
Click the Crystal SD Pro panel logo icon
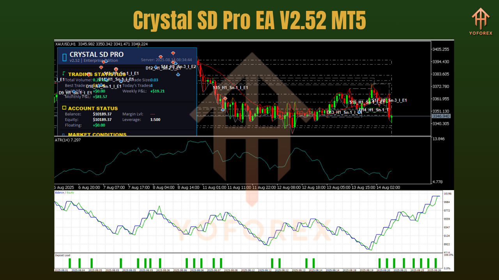pyautogui.click(x=64, y=57)
